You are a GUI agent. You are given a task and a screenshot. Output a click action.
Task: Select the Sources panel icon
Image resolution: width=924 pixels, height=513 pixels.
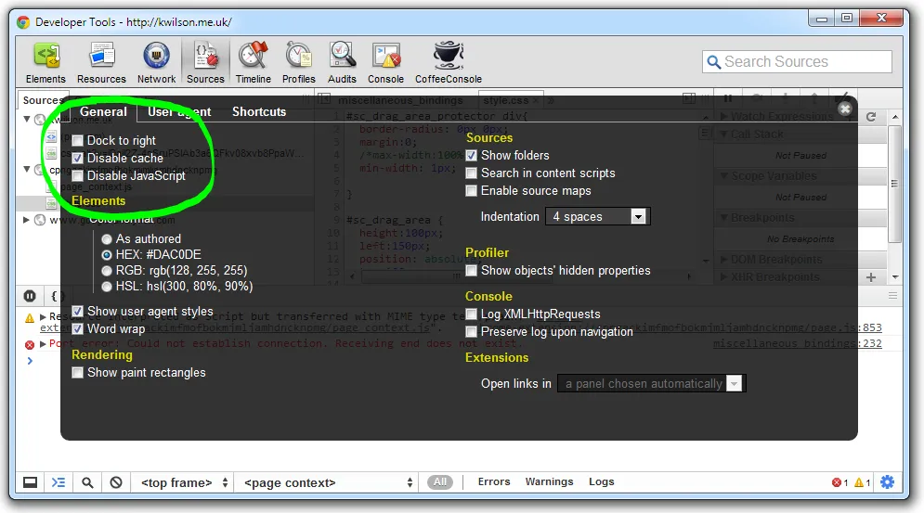(x=205, y=63)
